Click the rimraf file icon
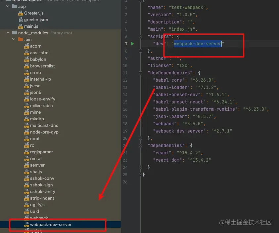 tap(26, 159)
